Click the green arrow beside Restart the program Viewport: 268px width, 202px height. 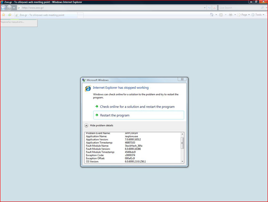pyautogui.click(x=97, y=115)
